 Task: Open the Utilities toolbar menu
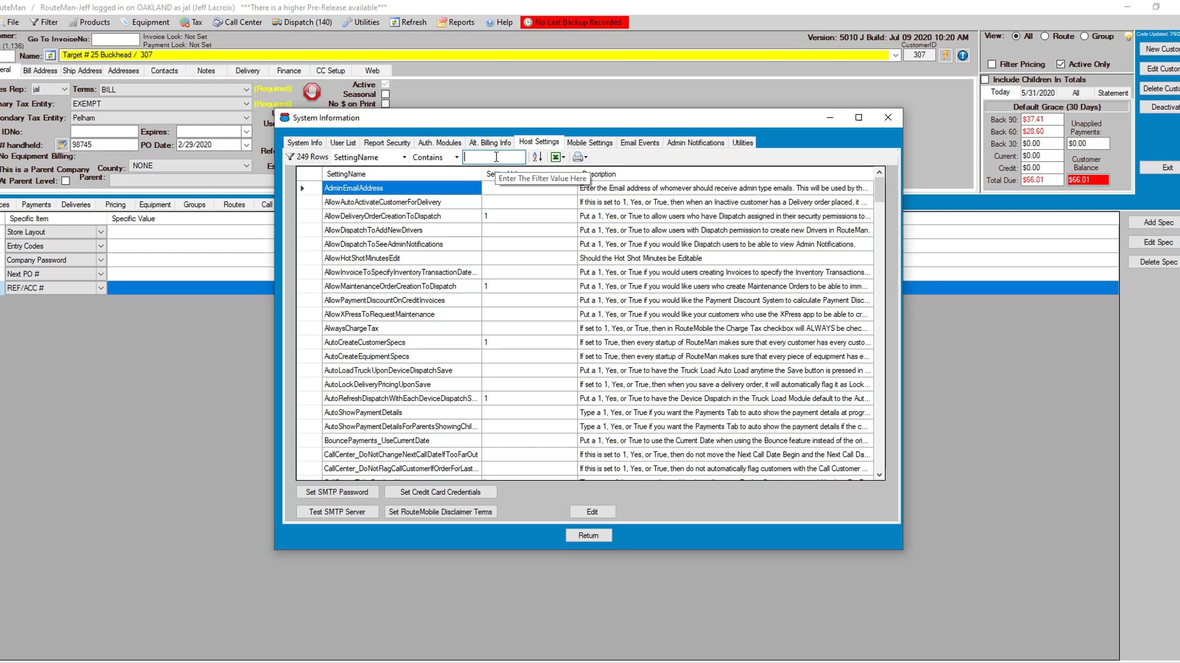pyautogui.click(x=361, y=22)
